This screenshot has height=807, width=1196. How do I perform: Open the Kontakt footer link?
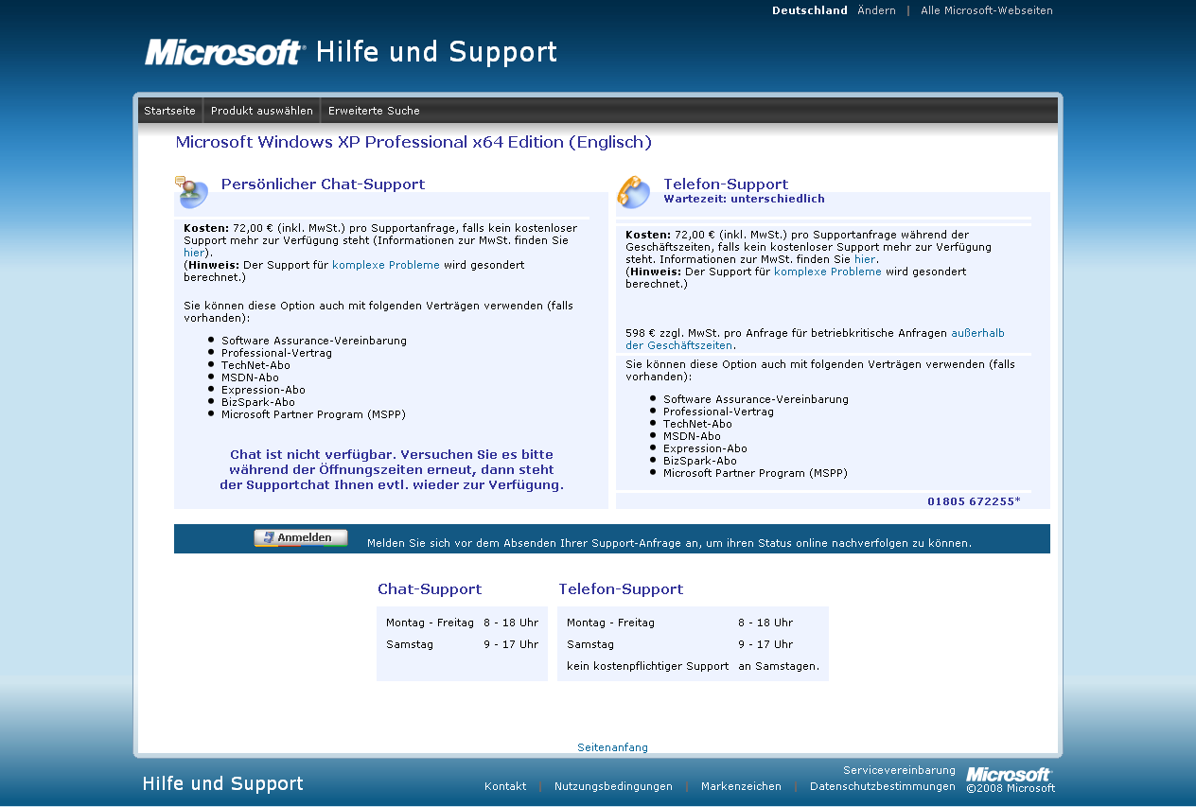click(x=505, y=786)
